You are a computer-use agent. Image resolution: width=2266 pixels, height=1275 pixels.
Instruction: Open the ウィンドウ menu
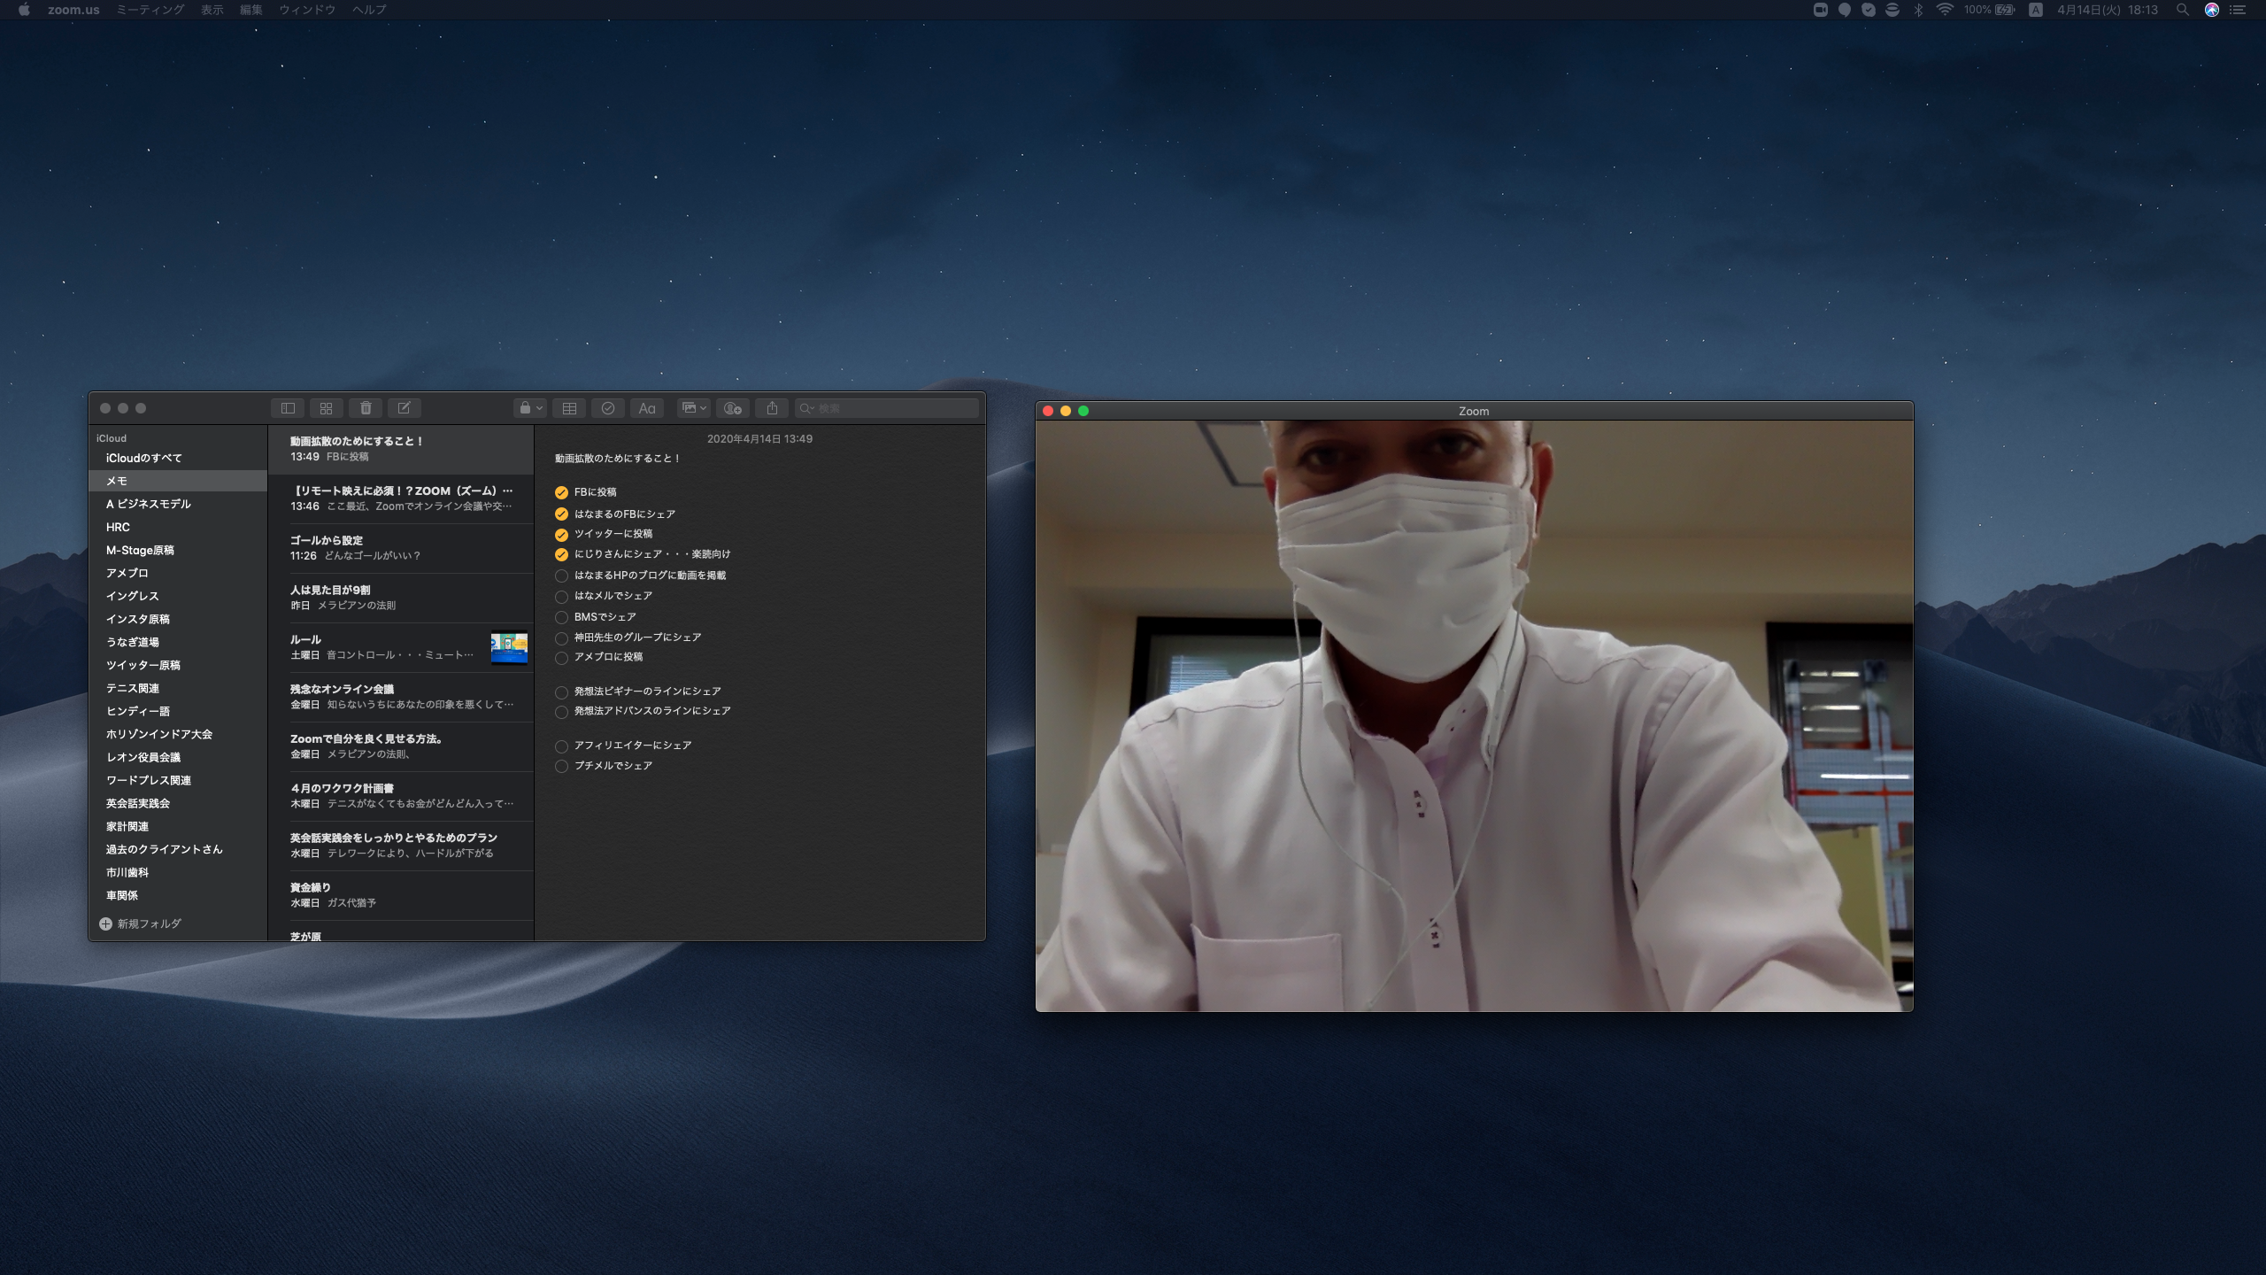click(307, 10)
